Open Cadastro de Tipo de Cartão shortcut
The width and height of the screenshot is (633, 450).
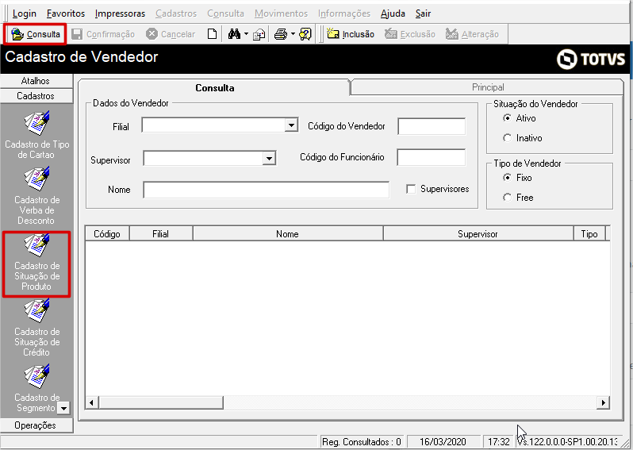tap(36, 135)
